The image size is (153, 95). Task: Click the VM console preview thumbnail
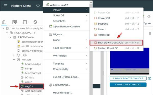tap(130, 61)
